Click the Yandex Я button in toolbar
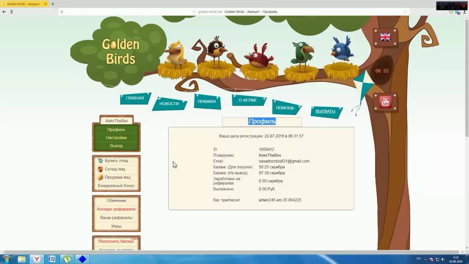 12,12
